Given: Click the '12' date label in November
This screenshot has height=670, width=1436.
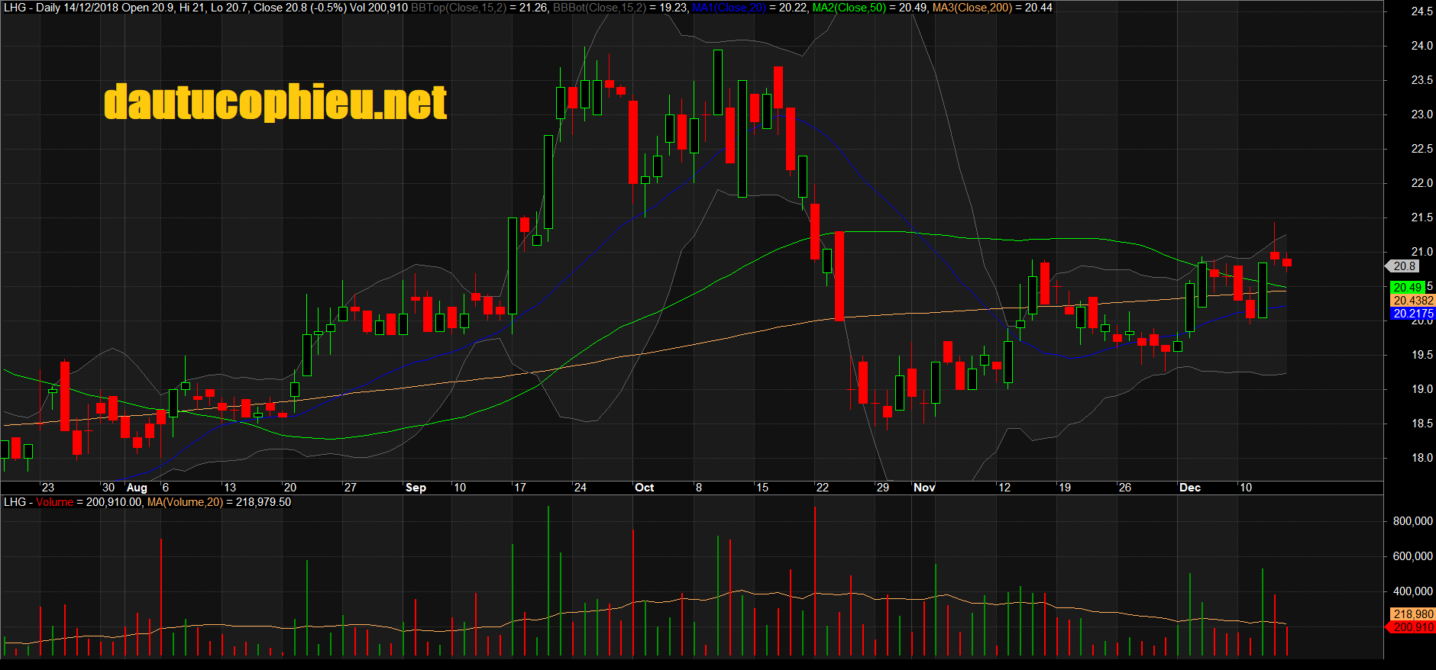Looking at the screenshot, I should pos(1004,488).
